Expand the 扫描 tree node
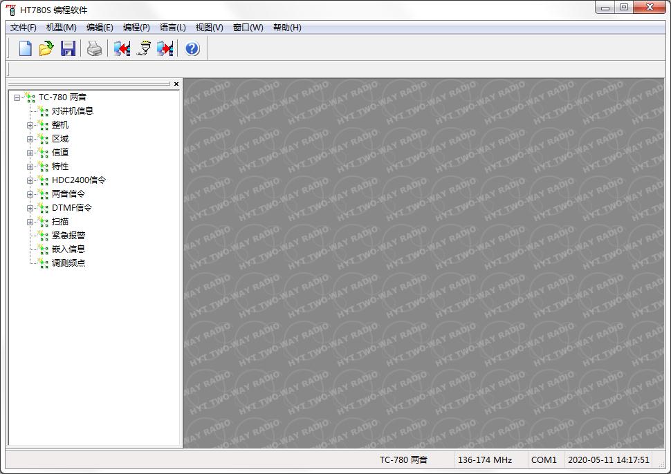The height and width of the screenshot is (474, 671). click(30, 222)
